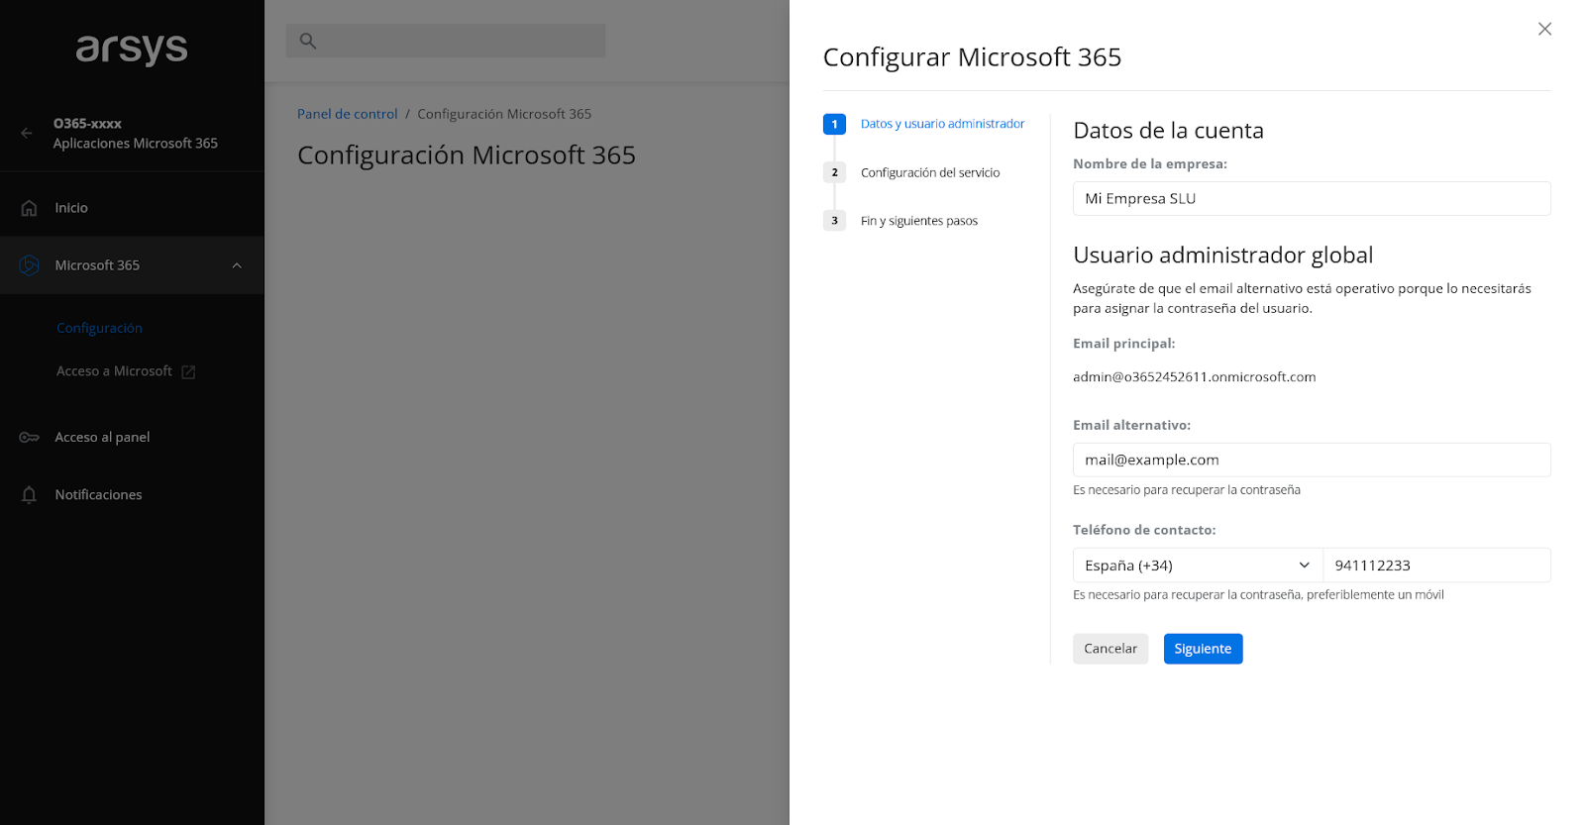
Task: Close the Configurar Microsoft 365 panel
Action: pyautogui.click(x=1544, y=29)
